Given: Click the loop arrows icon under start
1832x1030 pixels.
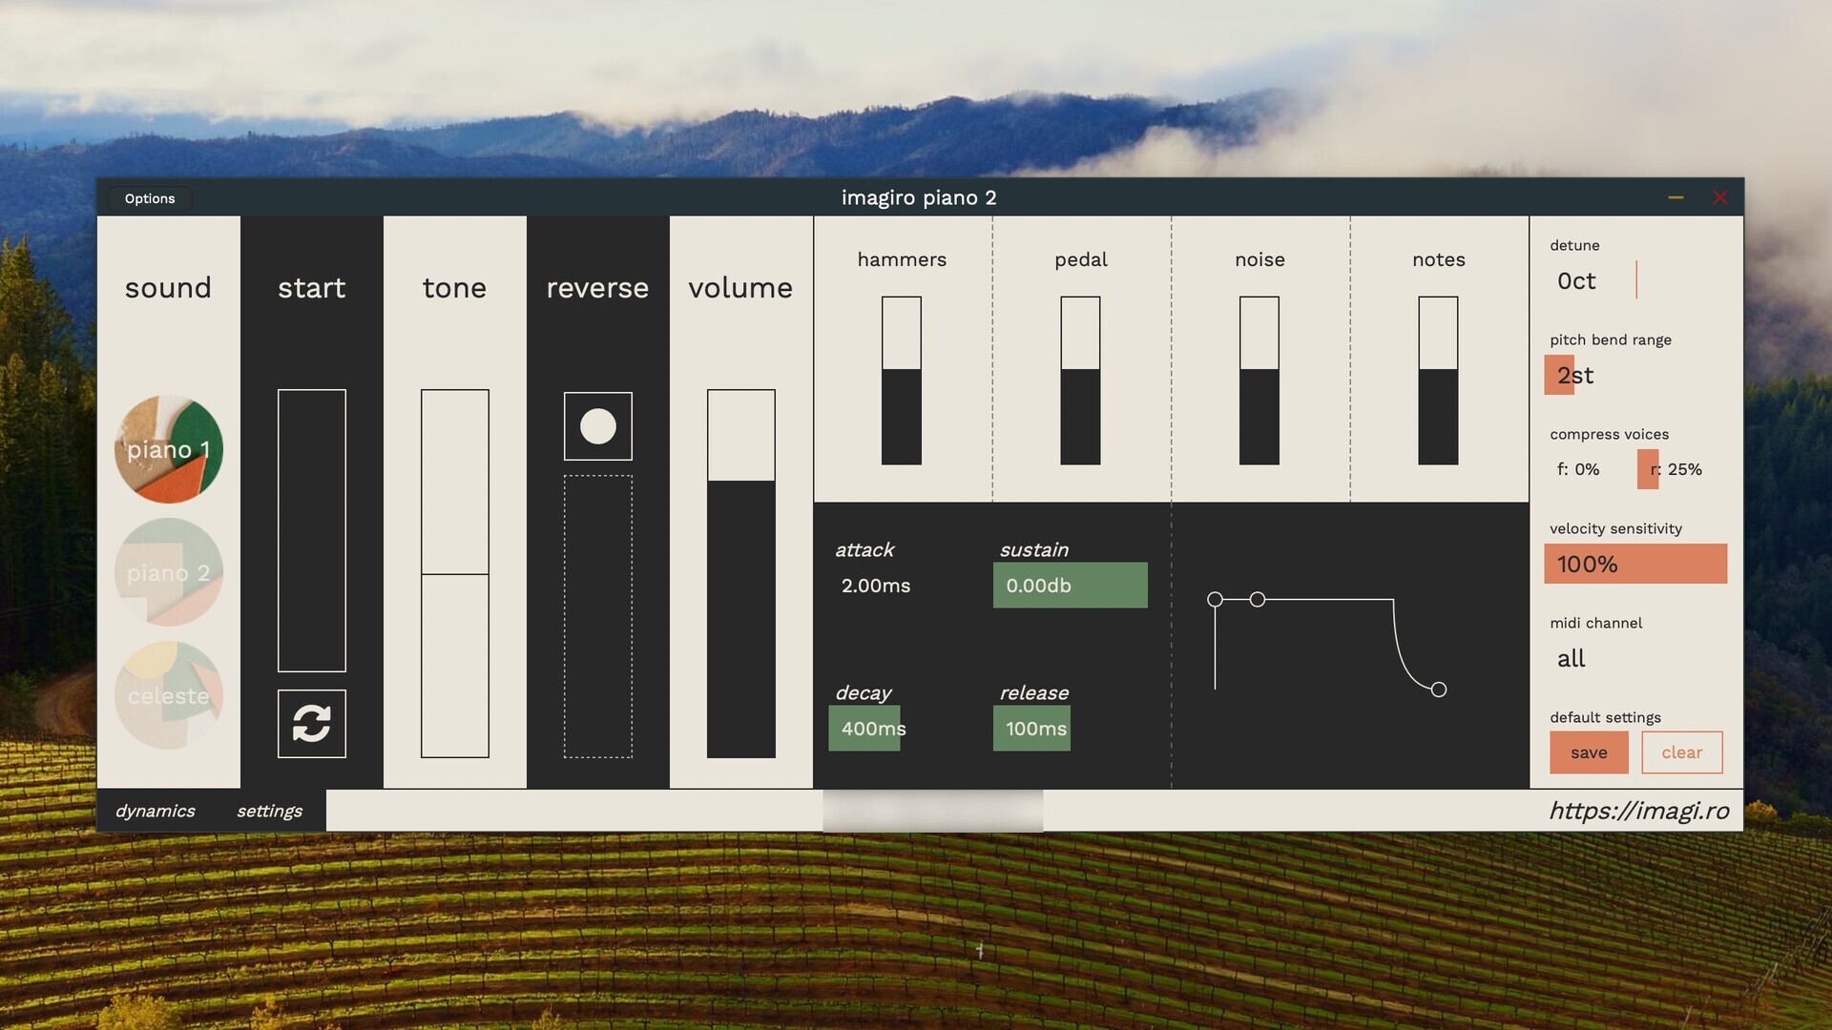Looking at the screenshot, I should tap(311, 724).
